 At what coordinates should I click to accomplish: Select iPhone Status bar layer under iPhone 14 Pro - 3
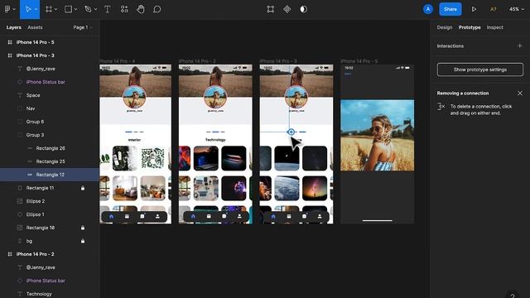click(x=50, y=82)
